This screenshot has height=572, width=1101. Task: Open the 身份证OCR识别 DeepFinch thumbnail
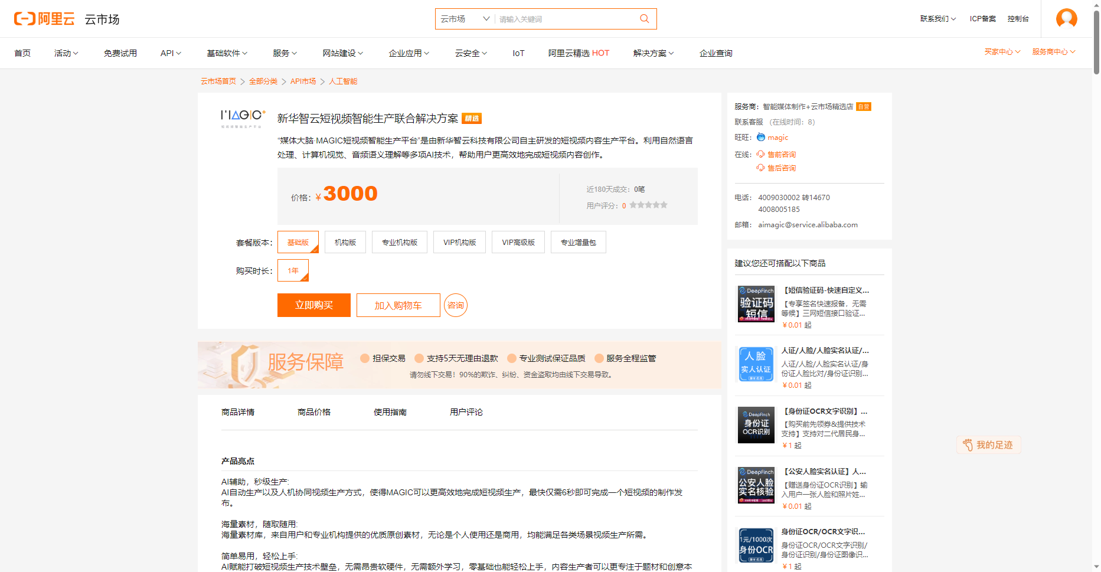coord(756,425)
